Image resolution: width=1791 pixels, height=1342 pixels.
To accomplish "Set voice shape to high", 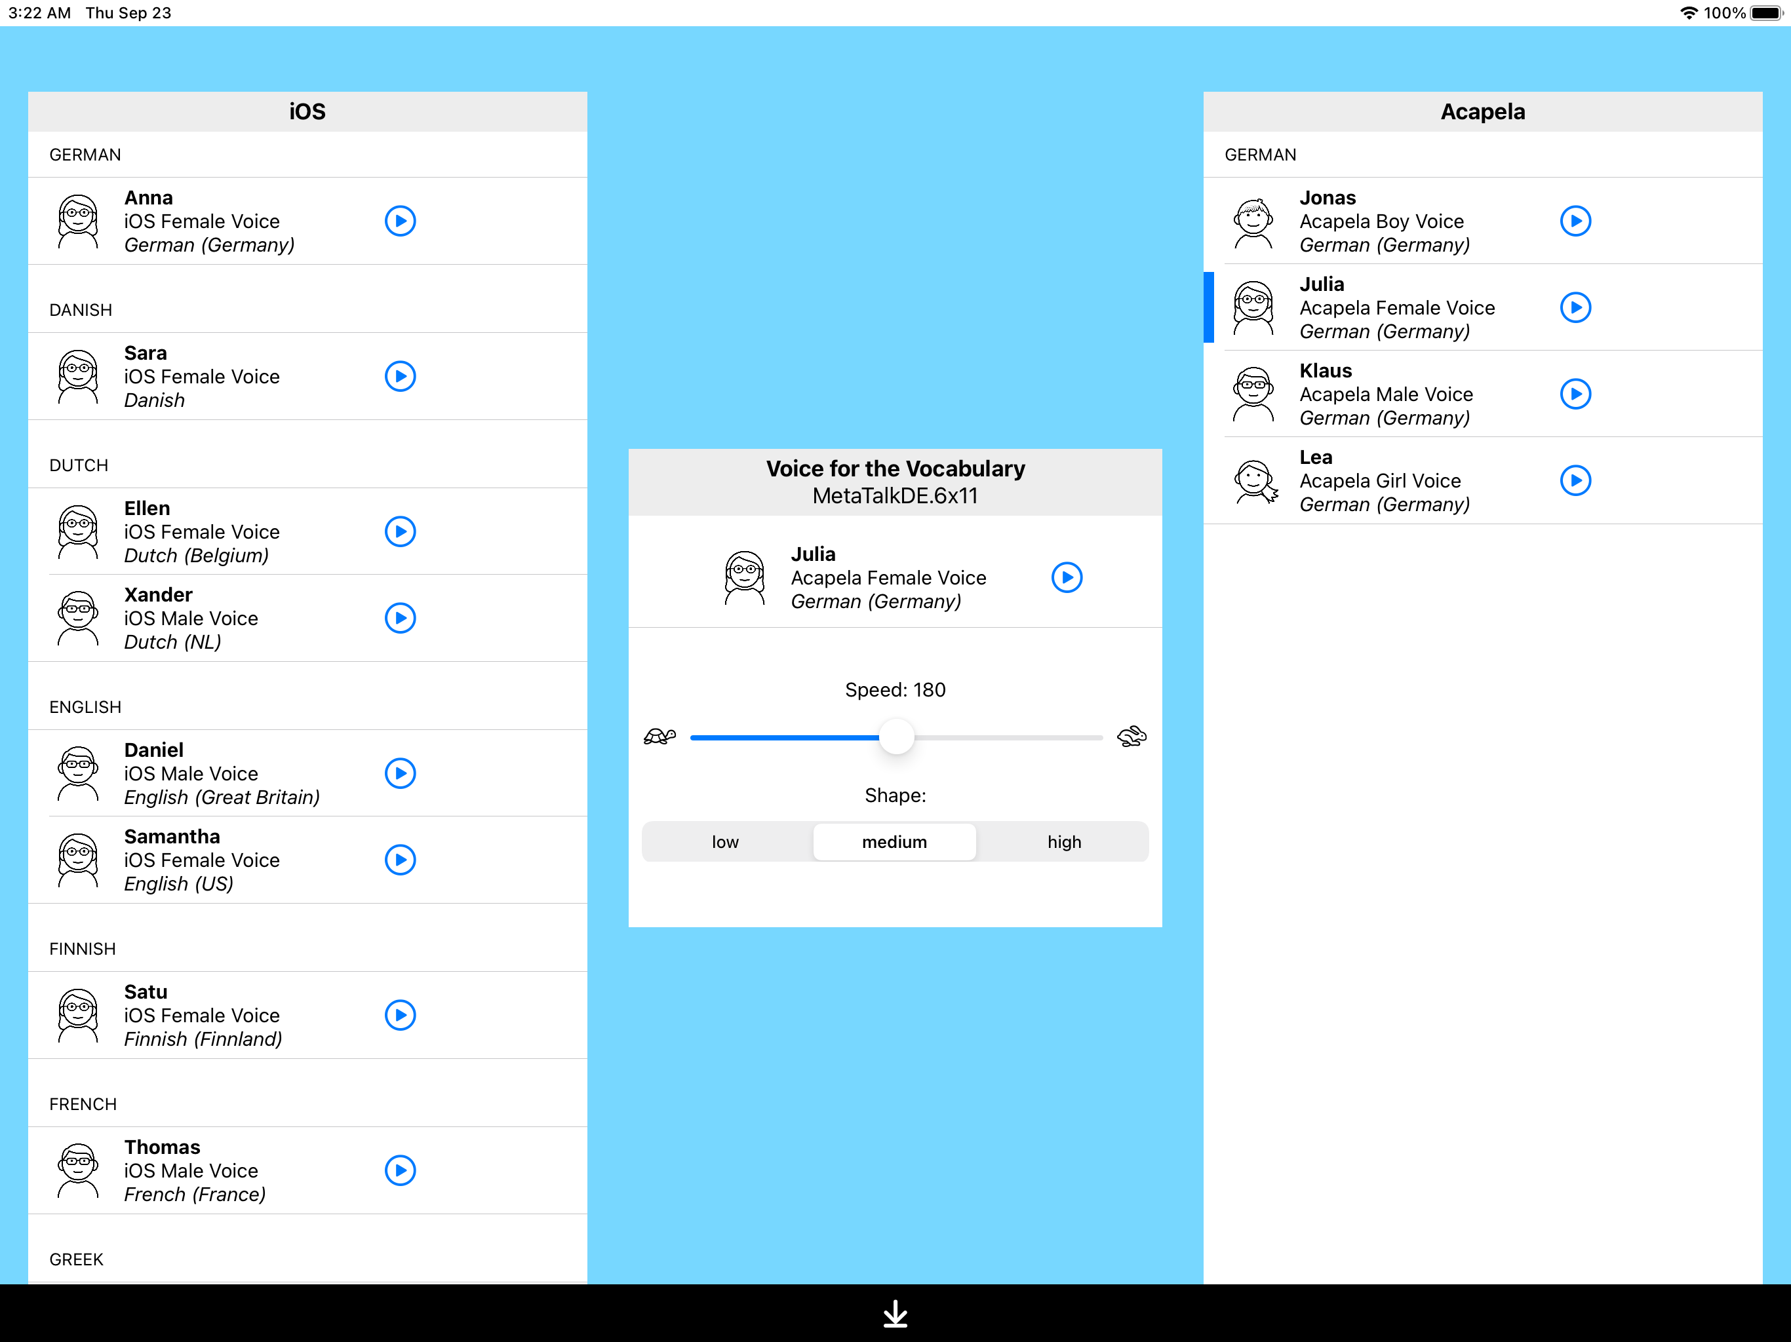I will [x=1064, y=842].
